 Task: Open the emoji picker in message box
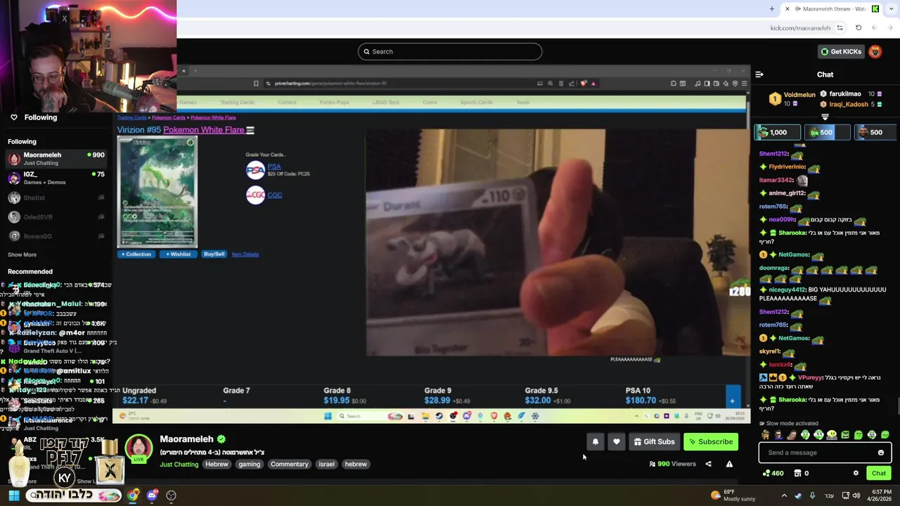click(x=880, y=453)
